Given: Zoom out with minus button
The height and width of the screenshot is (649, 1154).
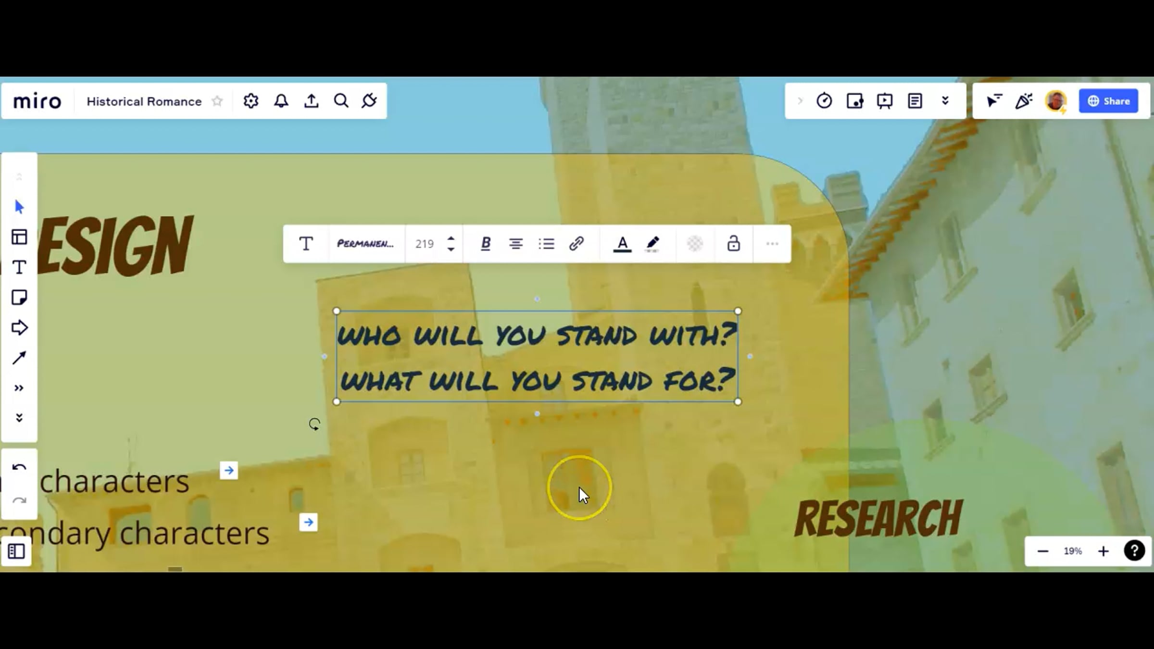Looking at the screenshot, I should (x=1042, y=551).
